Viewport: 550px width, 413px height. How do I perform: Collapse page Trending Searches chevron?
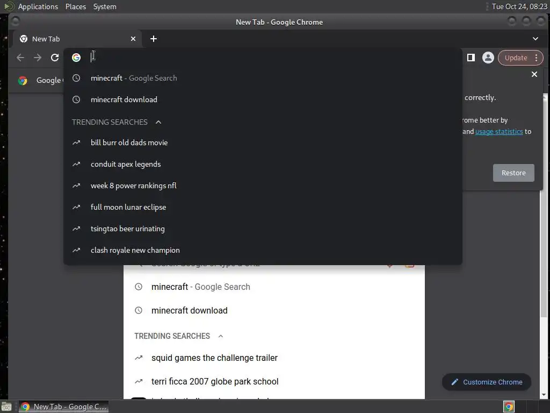click(x=221, y=336)
